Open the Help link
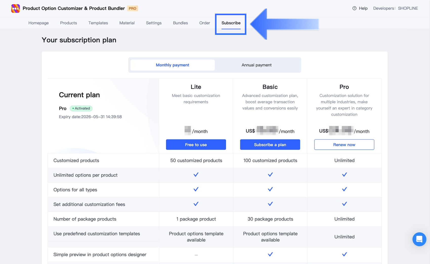This screenshot has width=430, height=264. [x=363, y=8]
